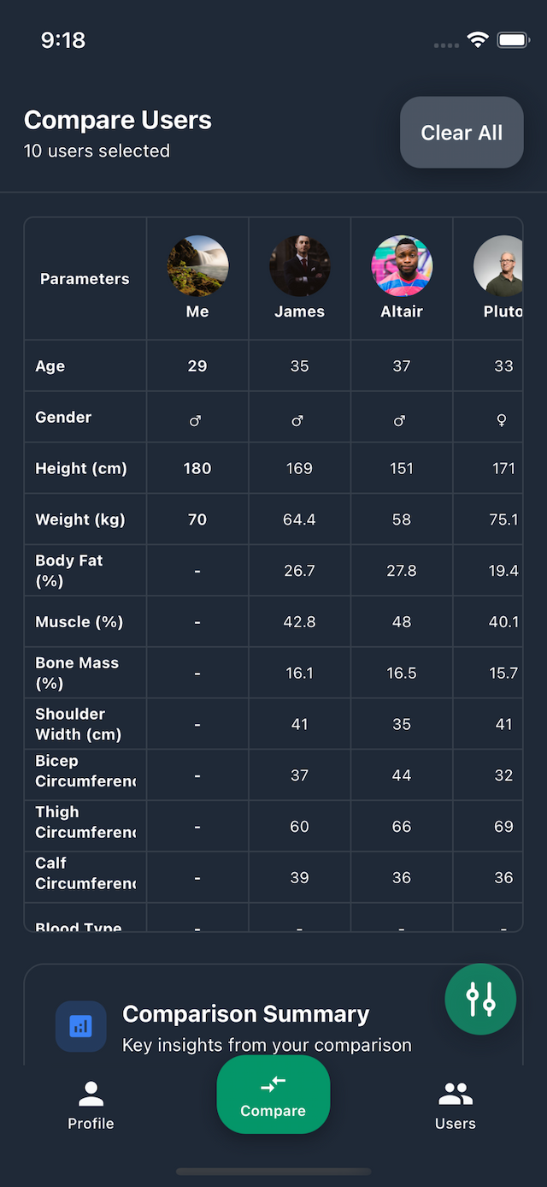
Task: Select the Body Fat (%) row label
Action: click(69, 571)
